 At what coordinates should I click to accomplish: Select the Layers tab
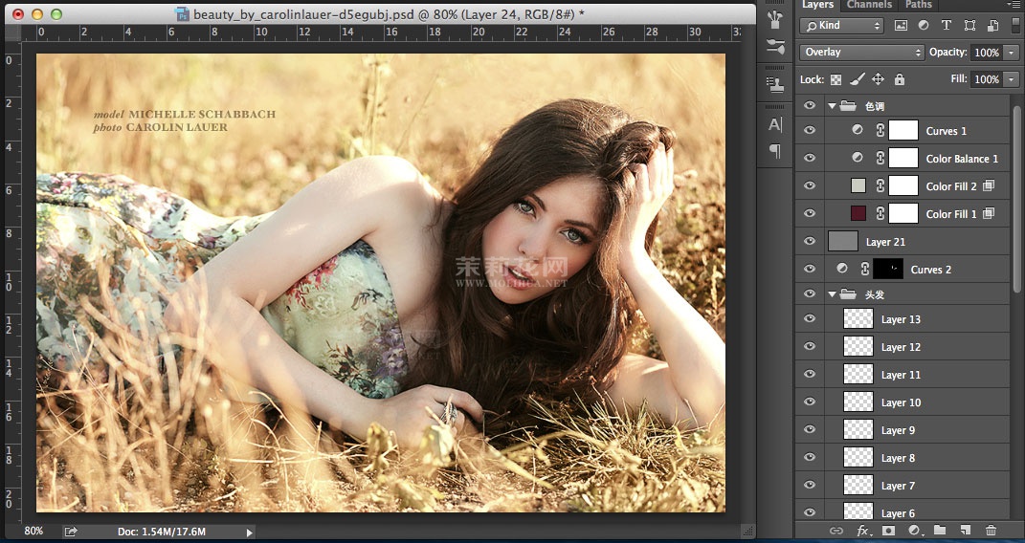[817, 4]
